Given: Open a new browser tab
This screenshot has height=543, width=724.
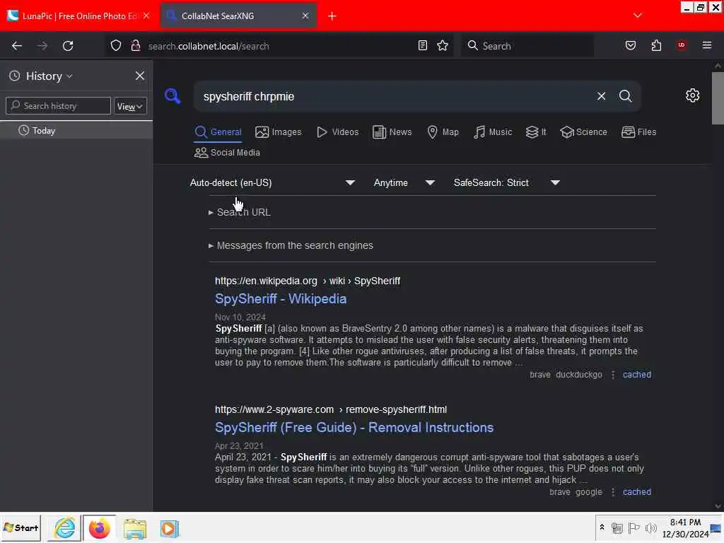Looking at the screenshot, I should (x=332, y=16).
